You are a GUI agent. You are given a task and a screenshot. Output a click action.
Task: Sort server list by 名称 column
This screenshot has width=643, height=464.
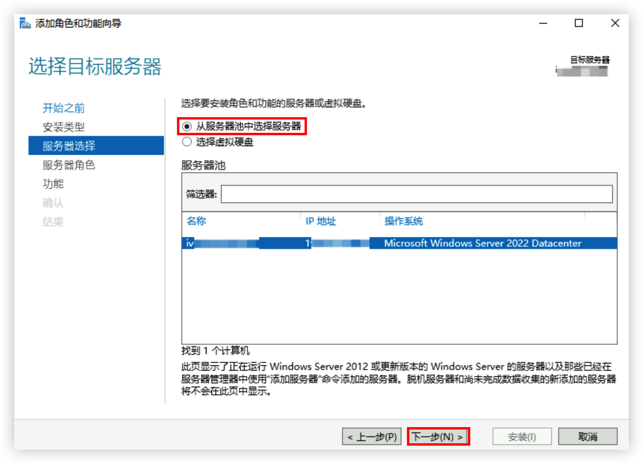tap(196, 221)
